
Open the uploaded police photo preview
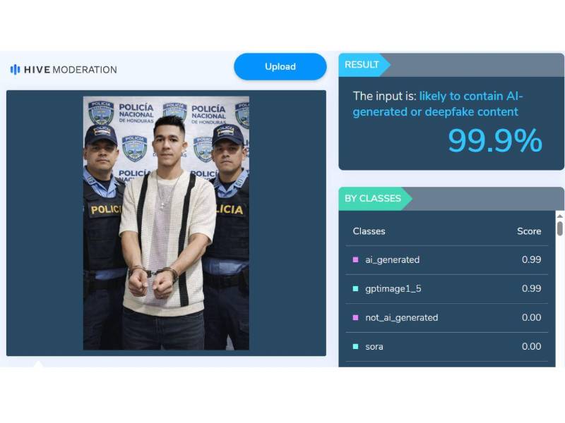point(166,223)
